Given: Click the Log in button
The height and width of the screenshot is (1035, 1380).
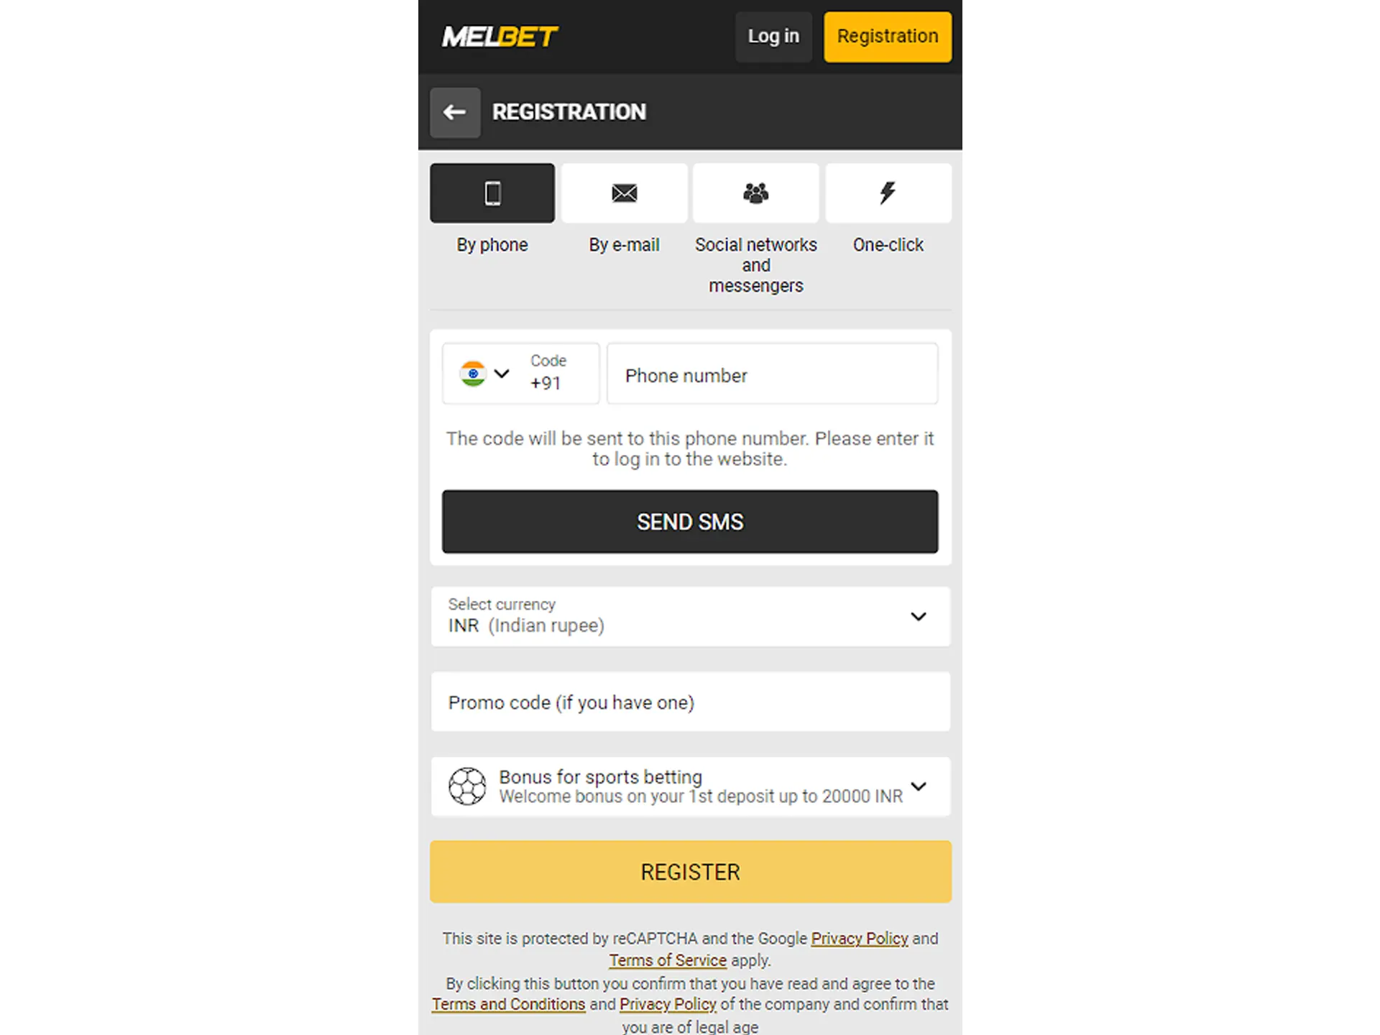Looking at the screenshot, I should [773, 36].
